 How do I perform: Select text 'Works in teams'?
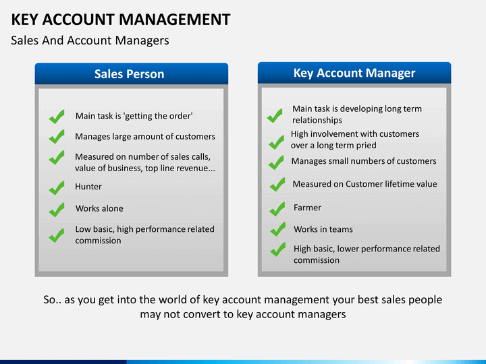point(323,229)
